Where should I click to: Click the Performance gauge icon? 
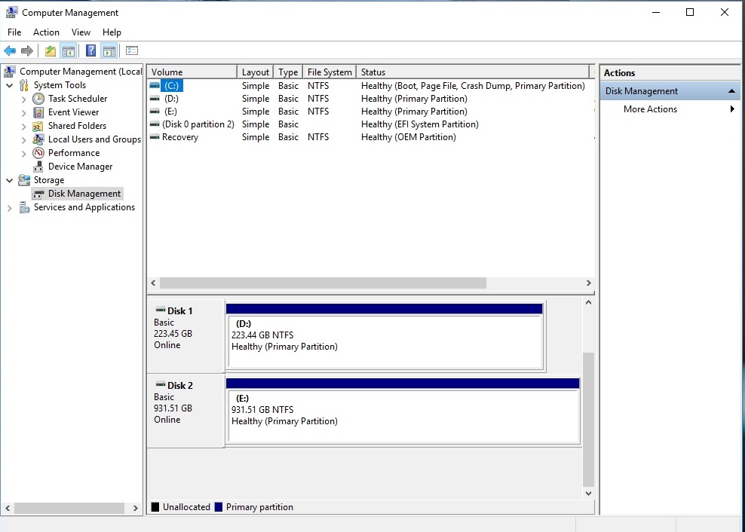[38, 153]
